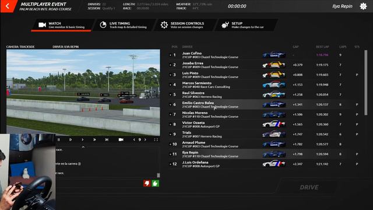Click Victor Ozaeta's white car thumbnail
The image size is (373, 210).
(x=274, y=124)
